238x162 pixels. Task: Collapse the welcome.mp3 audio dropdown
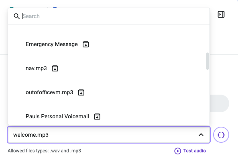tap(109, 135)
